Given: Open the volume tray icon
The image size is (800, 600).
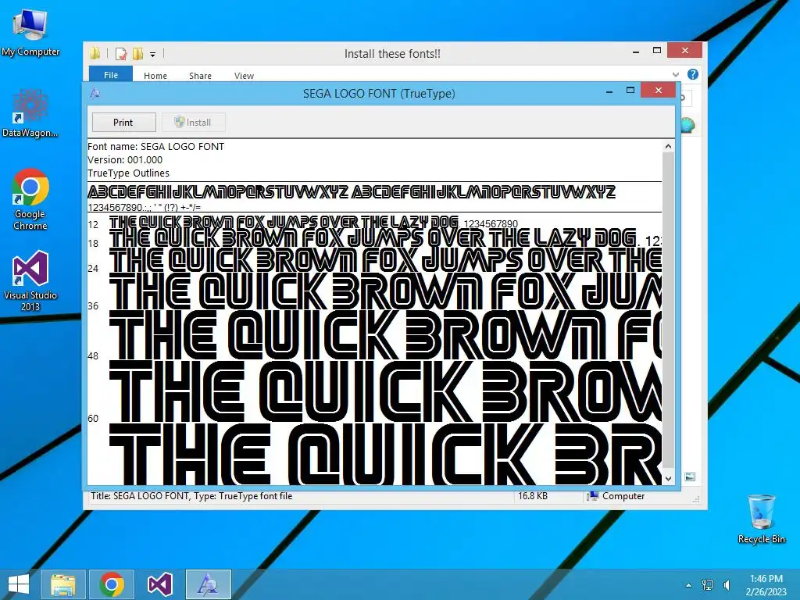Looking at the screenshot, I should [727, 585].
